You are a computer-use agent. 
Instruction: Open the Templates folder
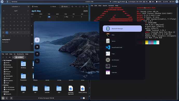[23, 77]
